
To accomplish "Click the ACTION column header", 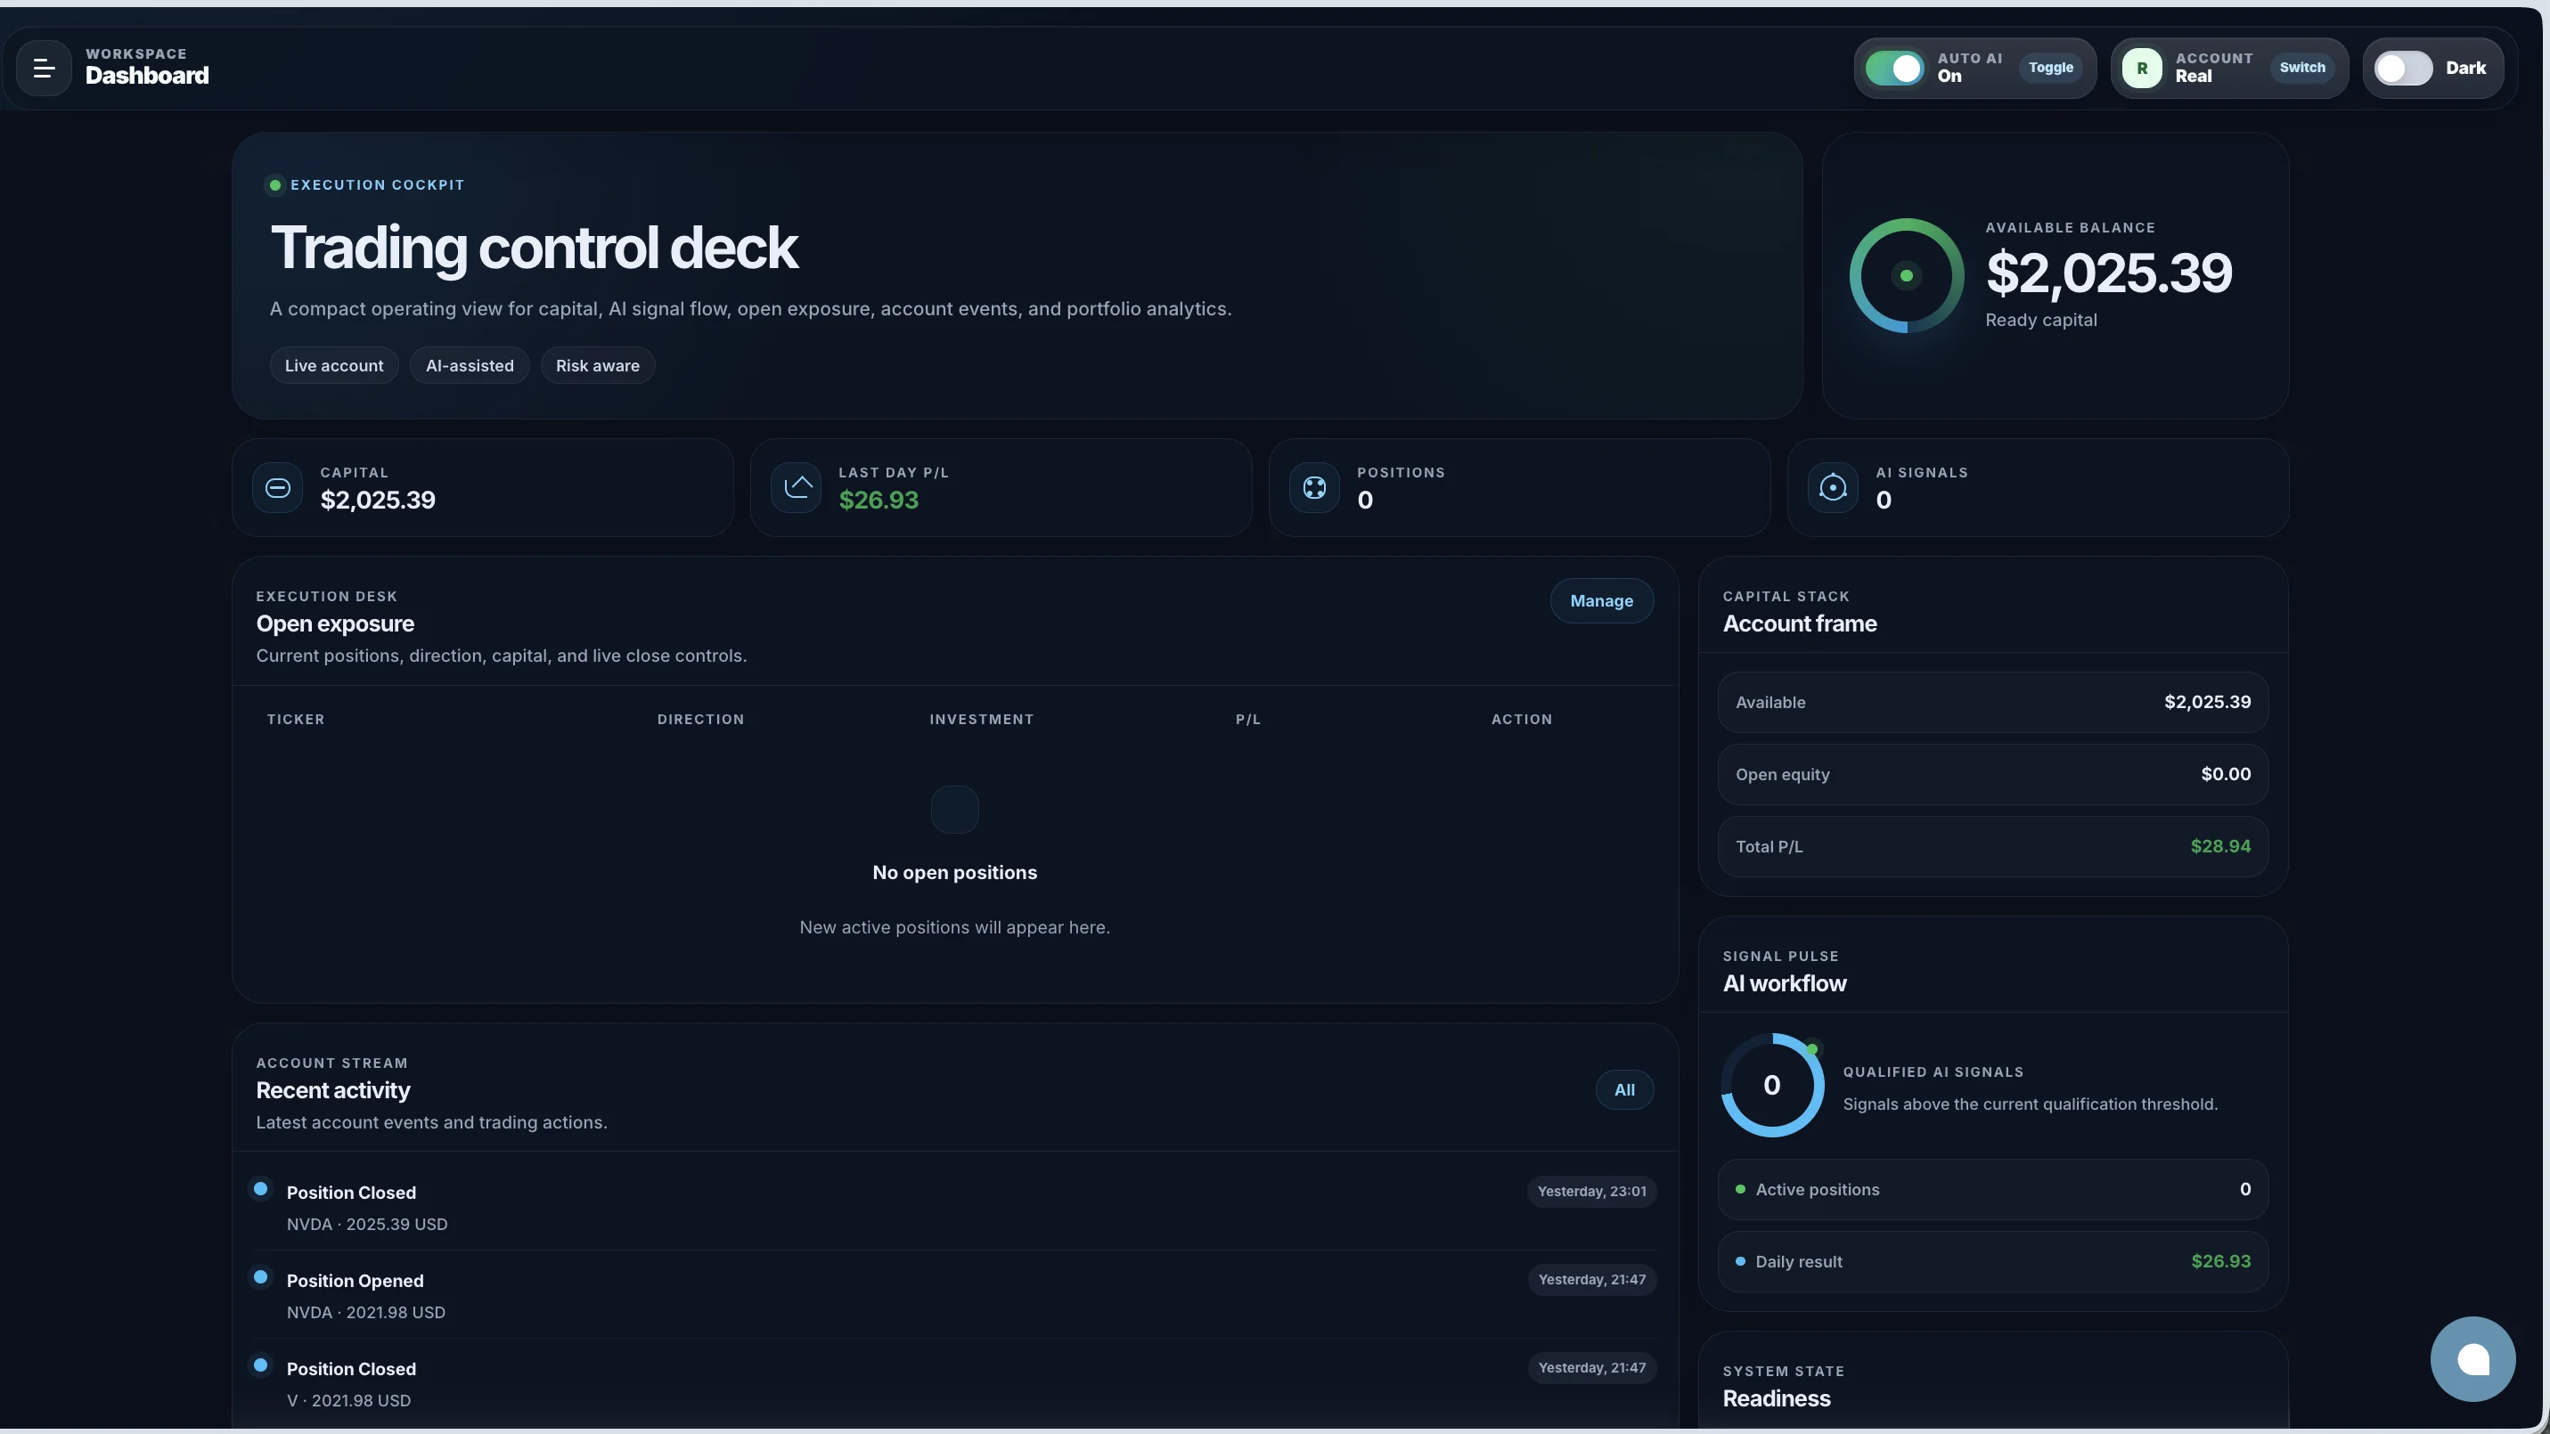I will [x=1522, y=720].
